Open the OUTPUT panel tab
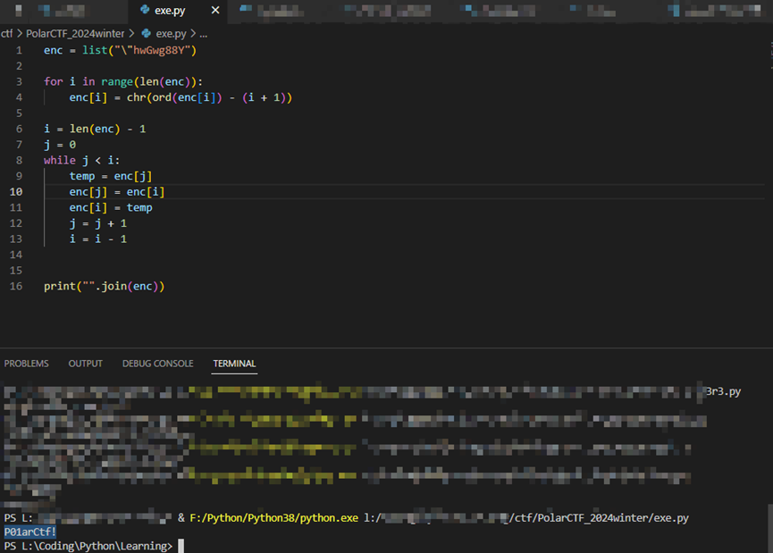773x553 pixels. (86, 364)
